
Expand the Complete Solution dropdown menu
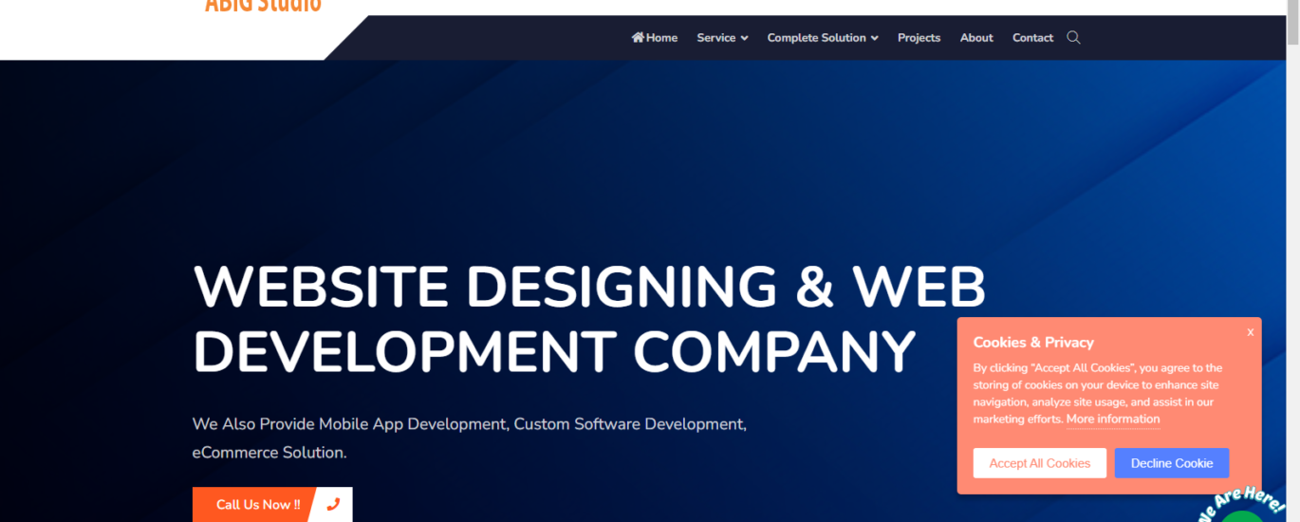click(x=822, y=38)
